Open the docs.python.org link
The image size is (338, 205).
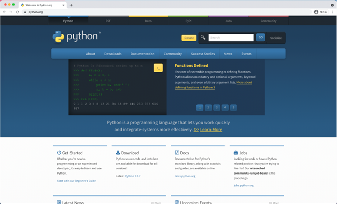coord(185,176)
